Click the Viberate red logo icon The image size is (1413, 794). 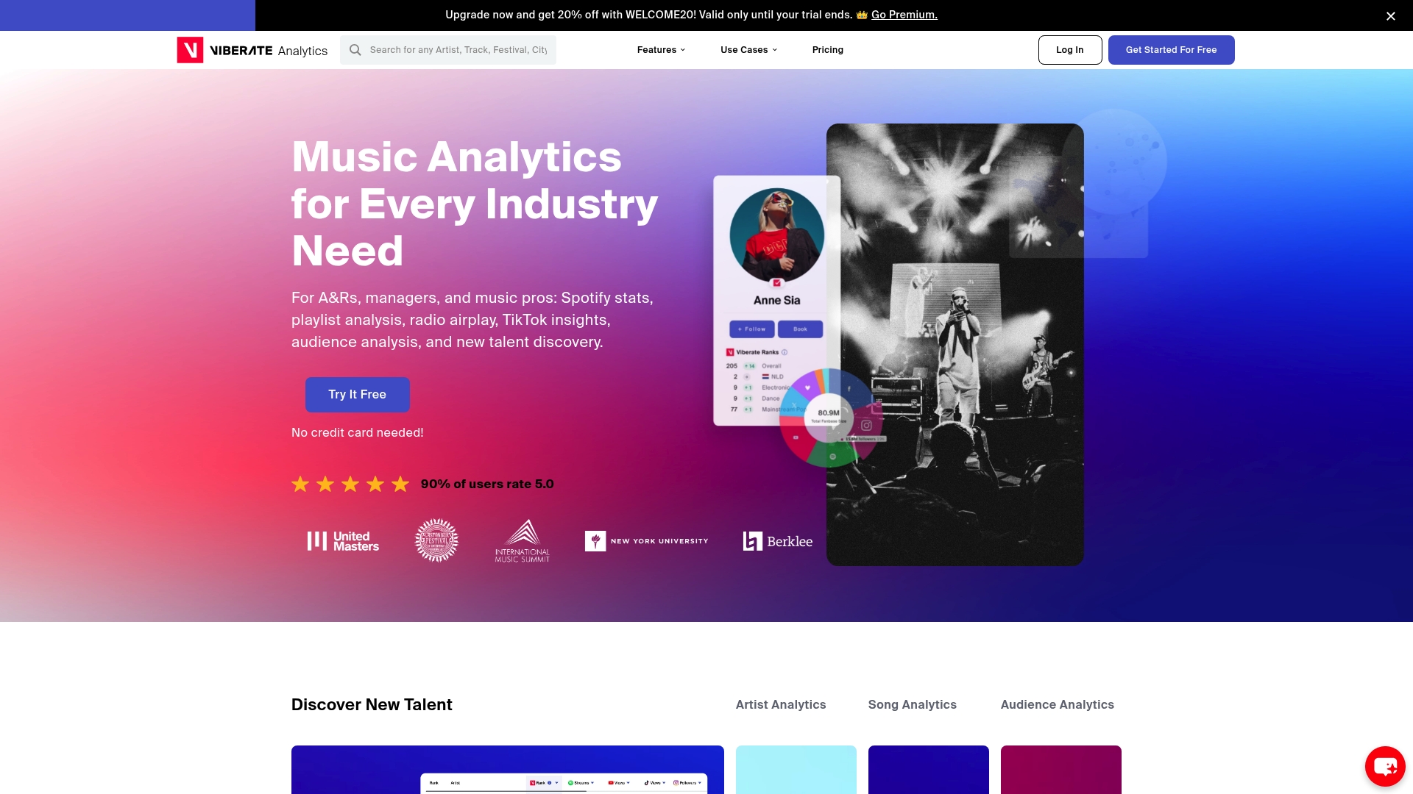190,50
